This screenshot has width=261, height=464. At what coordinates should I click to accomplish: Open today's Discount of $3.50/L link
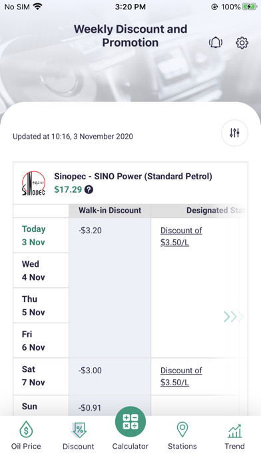click(x=181, y=237)
